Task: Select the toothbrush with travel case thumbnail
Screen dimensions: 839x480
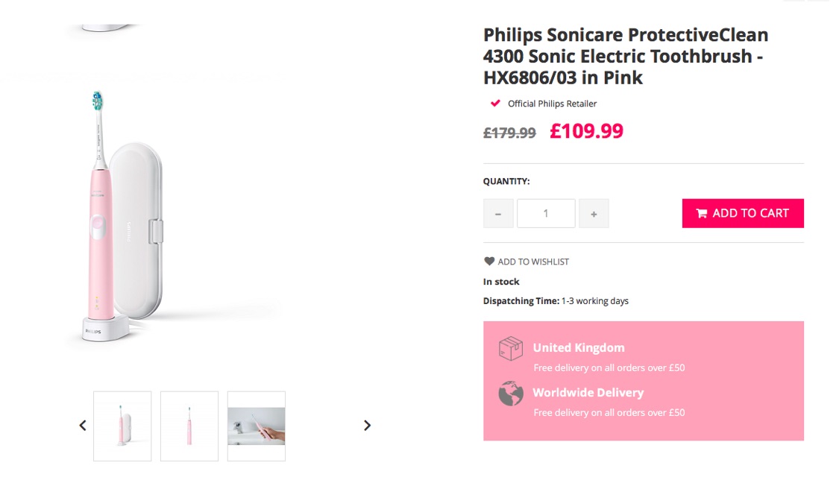Action: coord(122,426)
